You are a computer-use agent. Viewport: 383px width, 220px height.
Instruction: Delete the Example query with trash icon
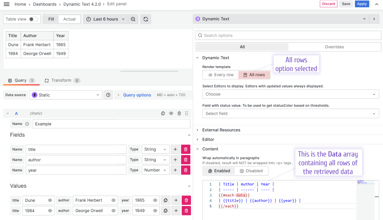point(179,113)
